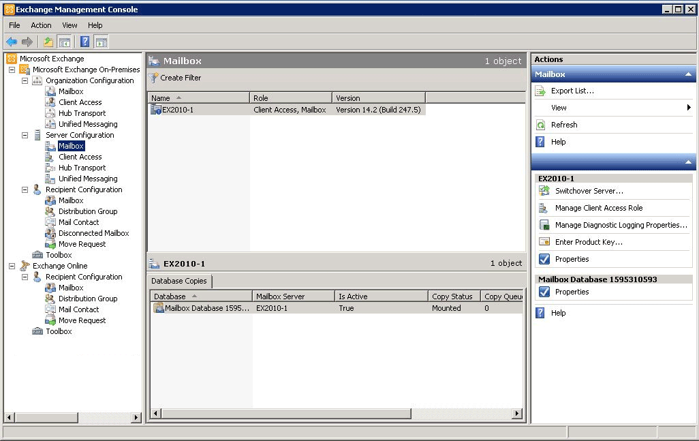Click the back navigation arrow

11,41
